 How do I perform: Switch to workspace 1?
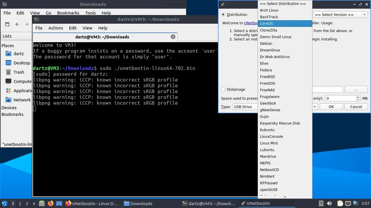[13, 204]
